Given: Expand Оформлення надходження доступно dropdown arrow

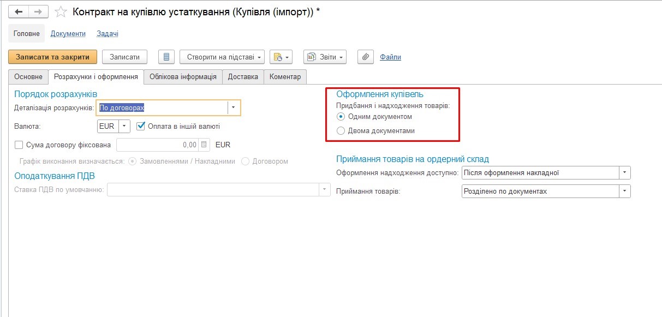Looking at the screenshot, I should [625, 173].
